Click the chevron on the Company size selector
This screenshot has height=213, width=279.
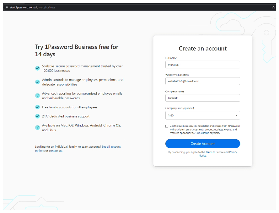tap(237, 115)
